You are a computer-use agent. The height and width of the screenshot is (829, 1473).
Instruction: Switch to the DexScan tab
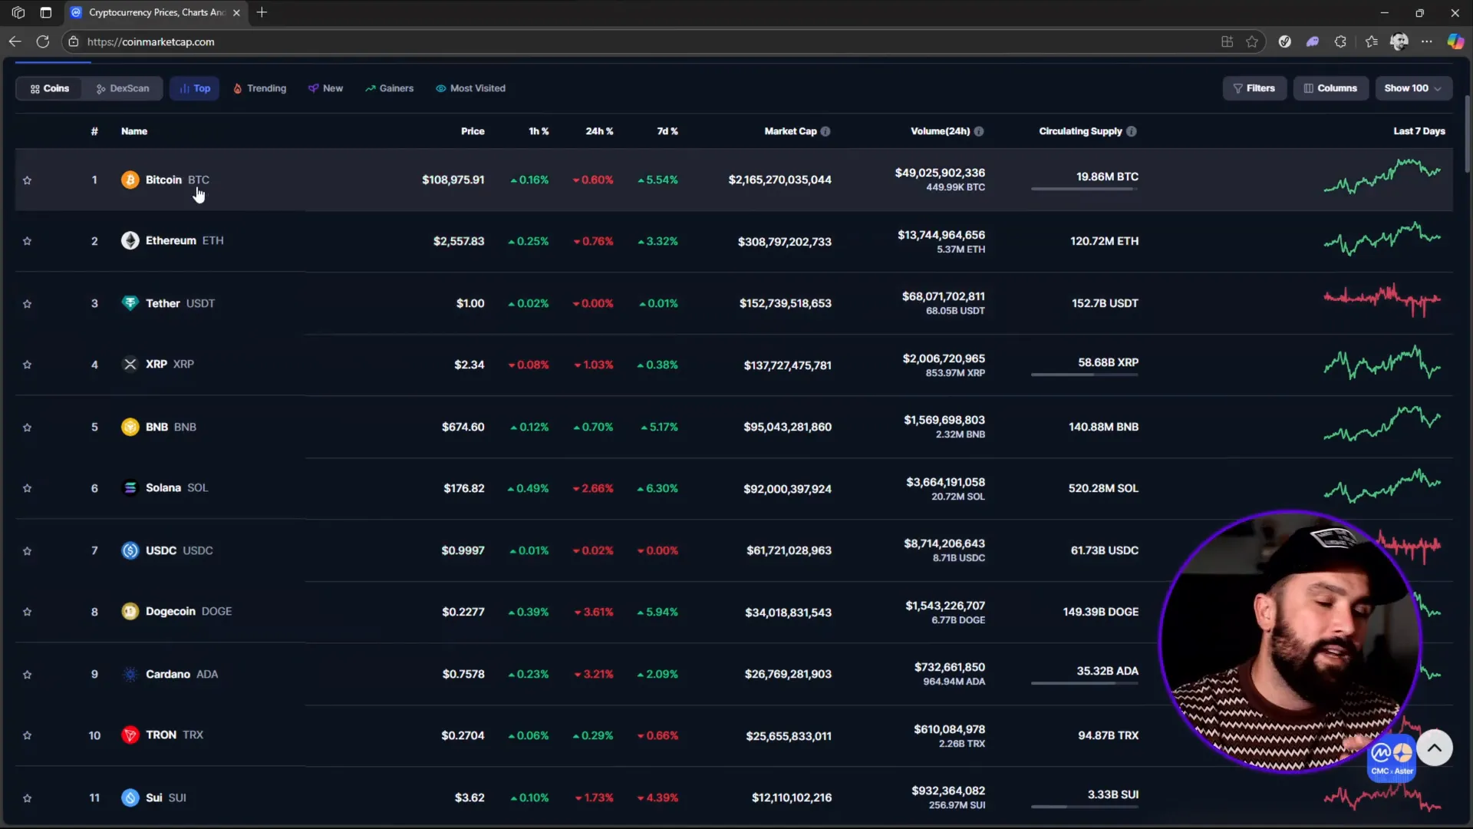(x=123, y=88)
